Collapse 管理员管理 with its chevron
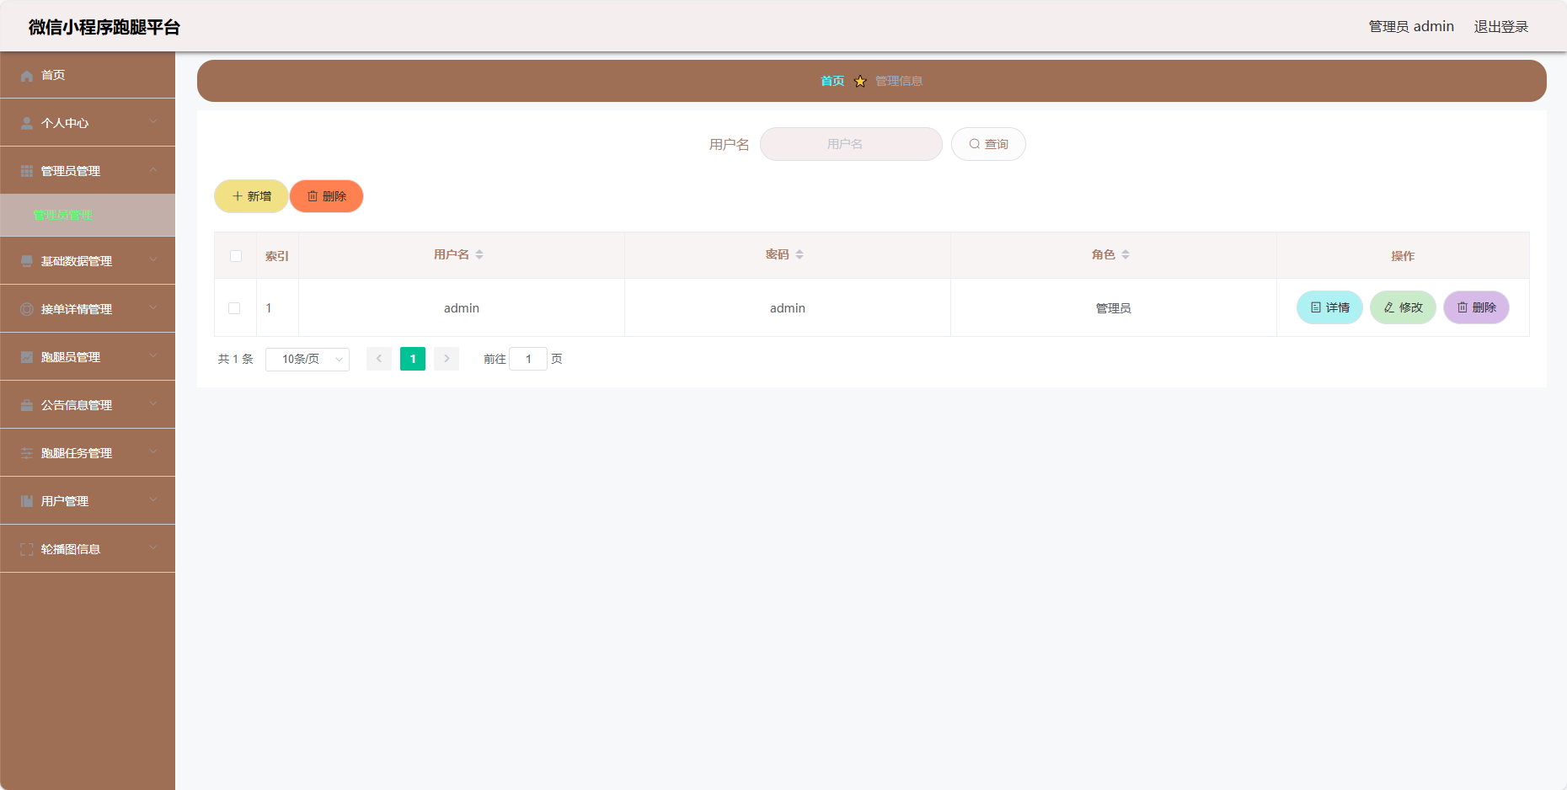 (x=153, y=169)
